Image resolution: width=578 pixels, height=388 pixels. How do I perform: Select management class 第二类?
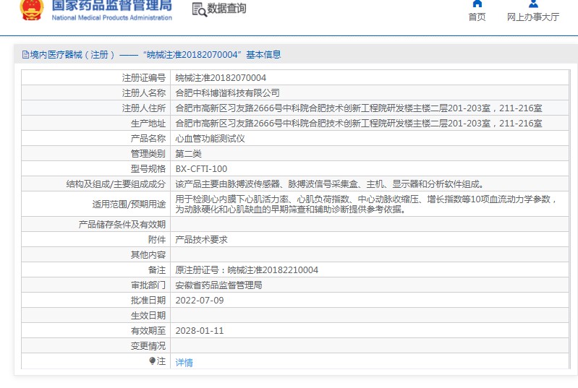(188, 153)
